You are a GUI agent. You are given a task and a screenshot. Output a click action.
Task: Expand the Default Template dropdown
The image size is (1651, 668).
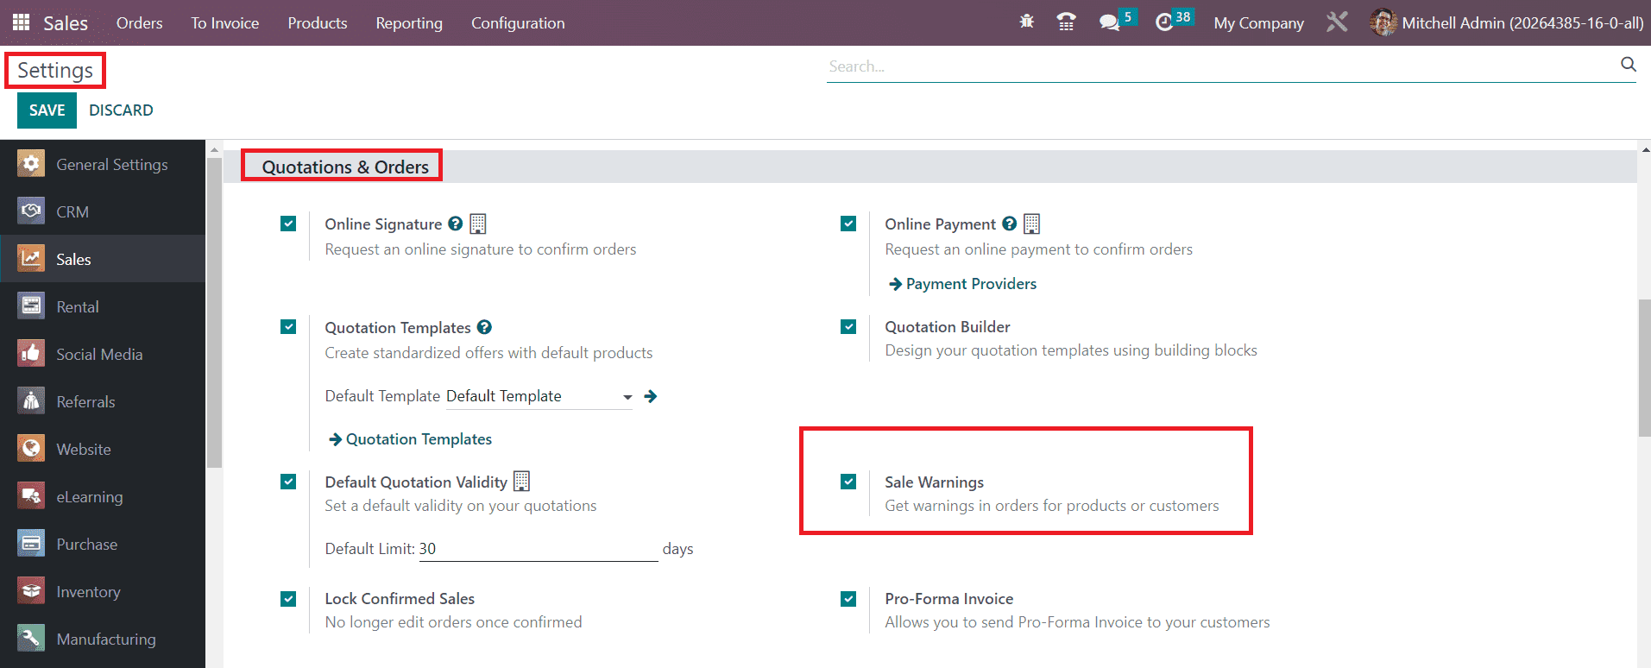(x=627, y=397)
